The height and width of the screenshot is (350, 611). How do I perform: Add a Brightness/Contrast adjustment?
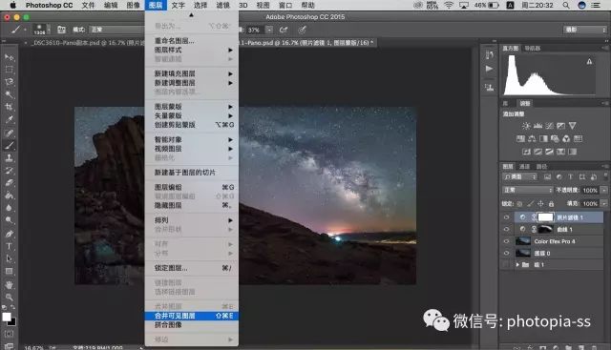[x=526, y=126]
